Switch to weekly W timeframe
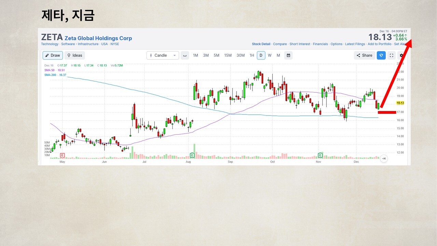Screen dimensions: 437x246 pyautogui.click(x=270, y=55)
